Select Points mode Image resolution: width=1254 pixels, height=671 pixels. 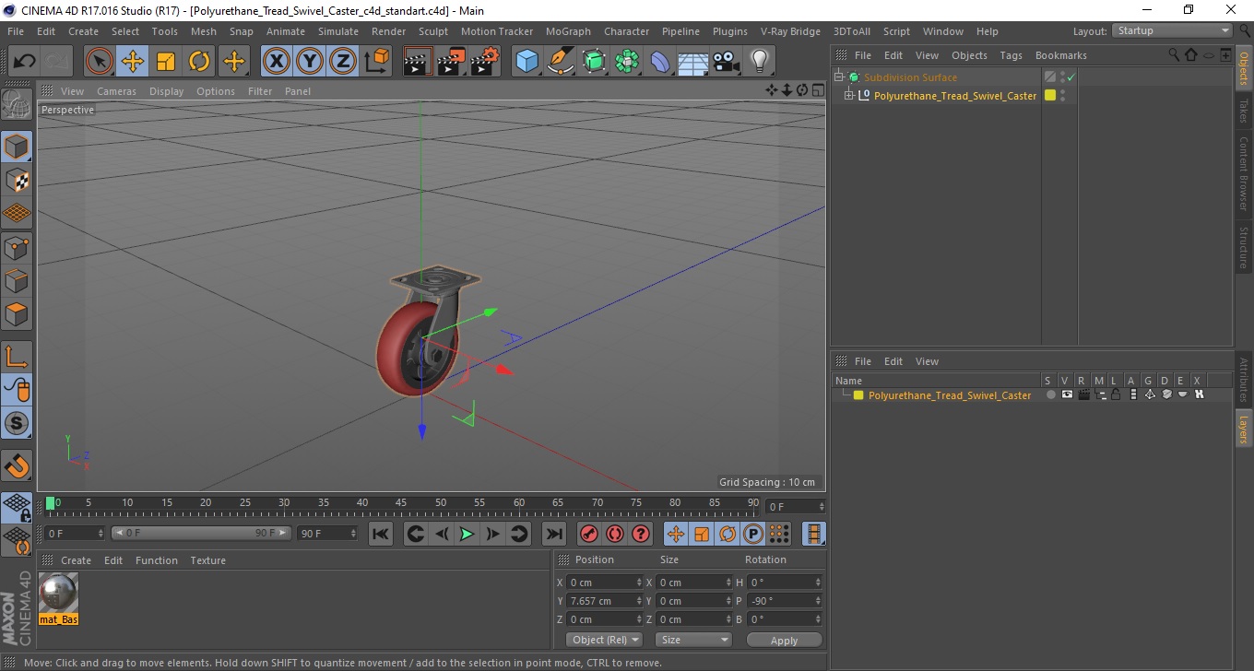18,247
